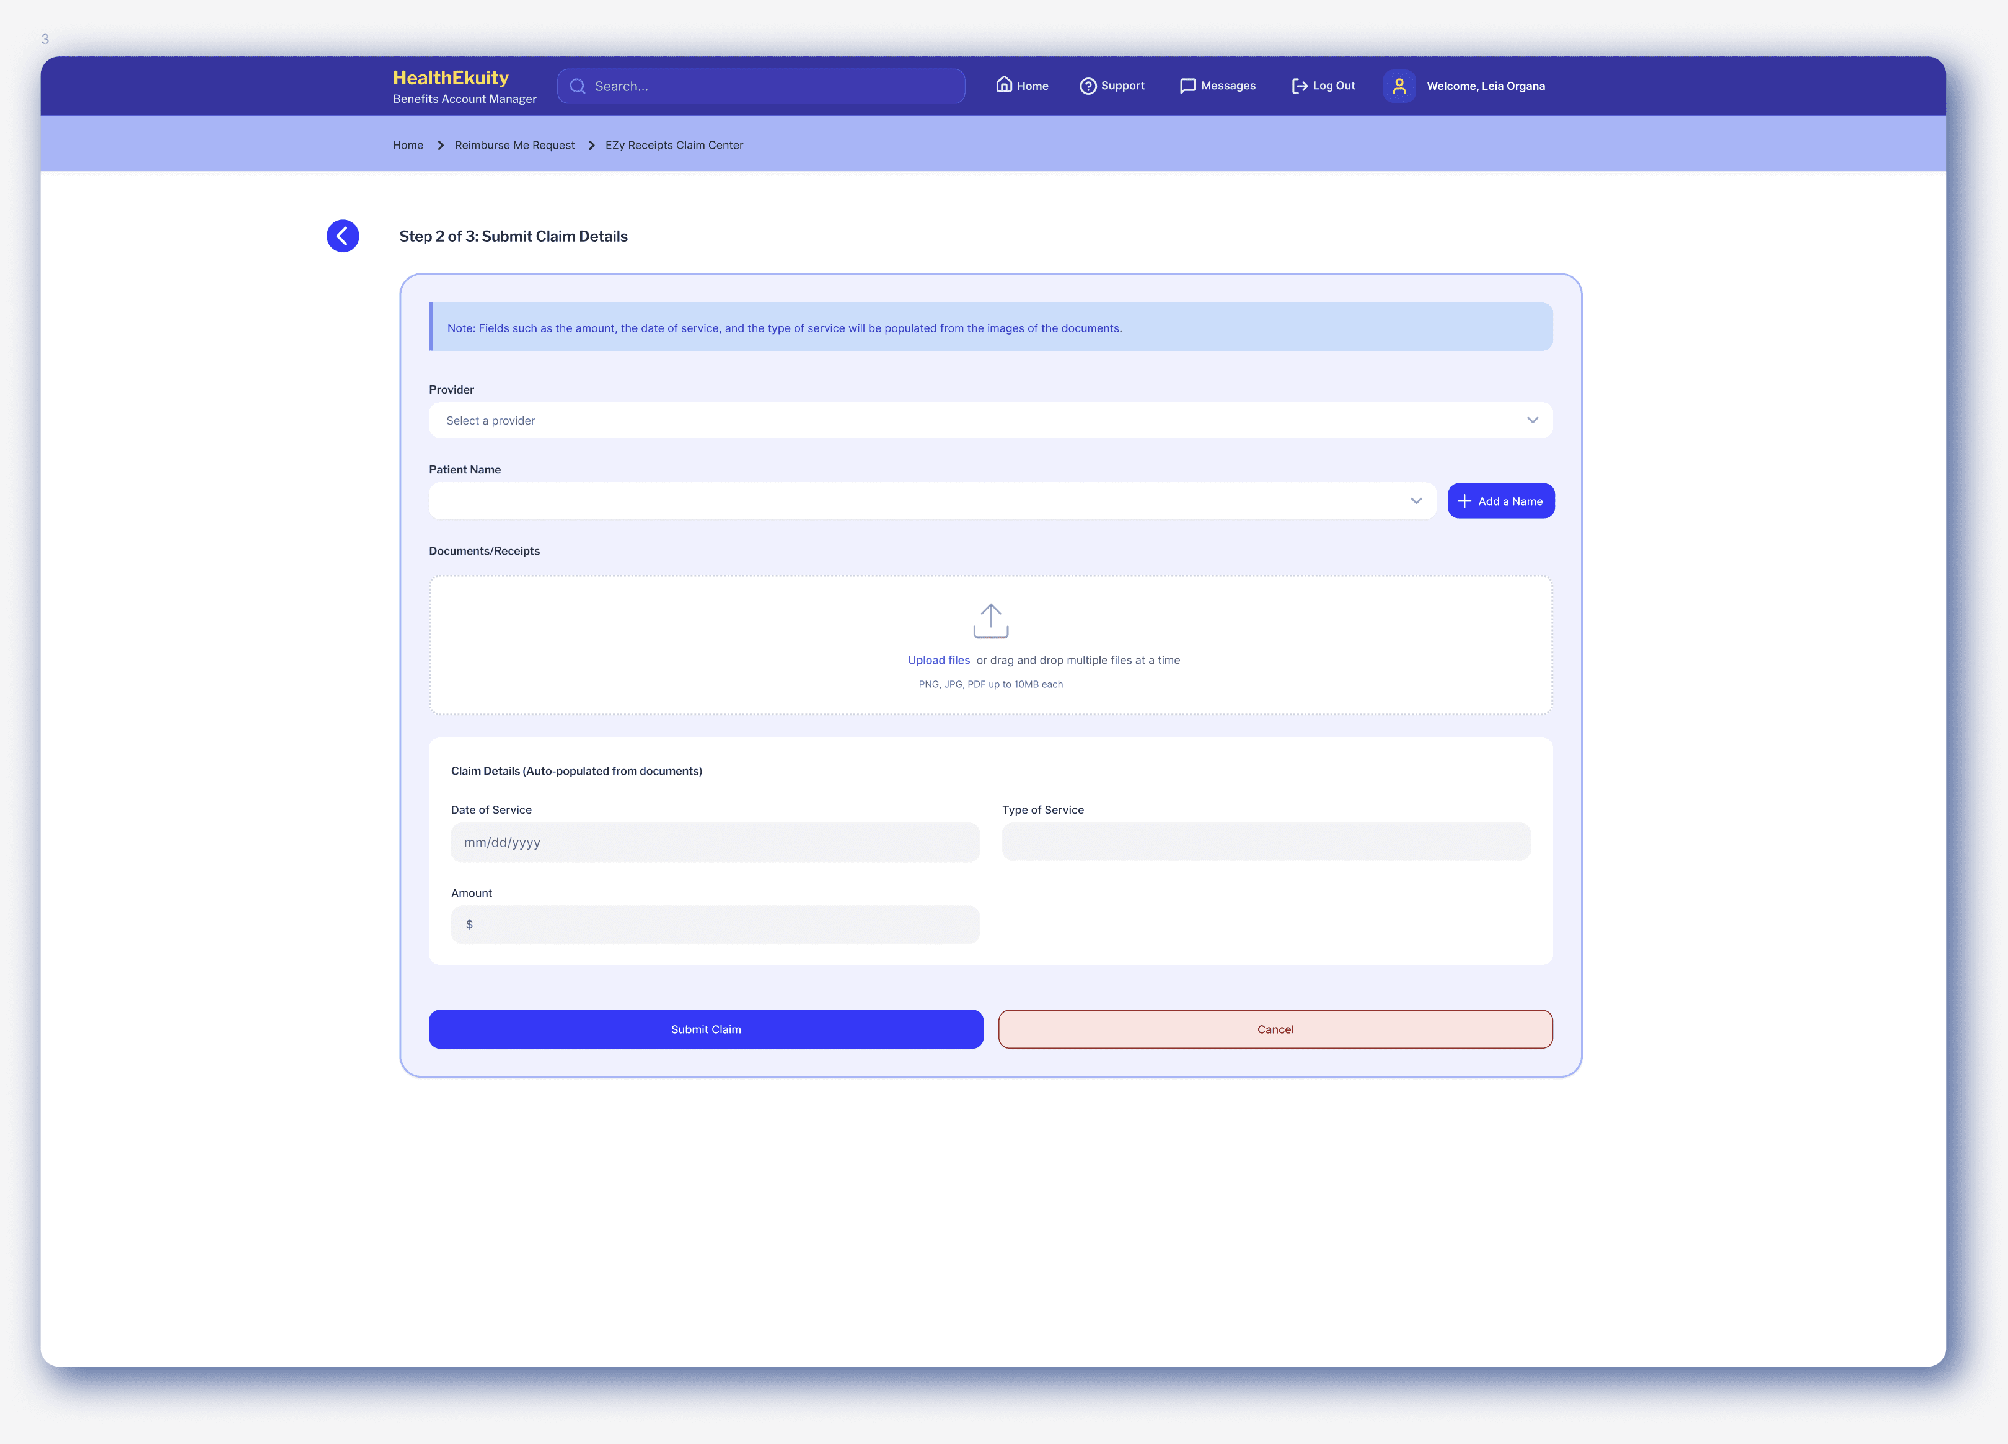
Task: Click the Provider dropdown chevron arrow
Action: 1533,421
